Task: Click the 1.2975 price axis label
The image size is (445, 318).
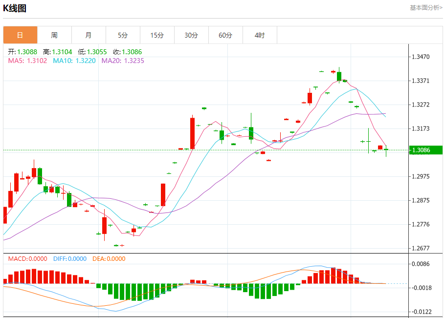Action: point(421,176)
